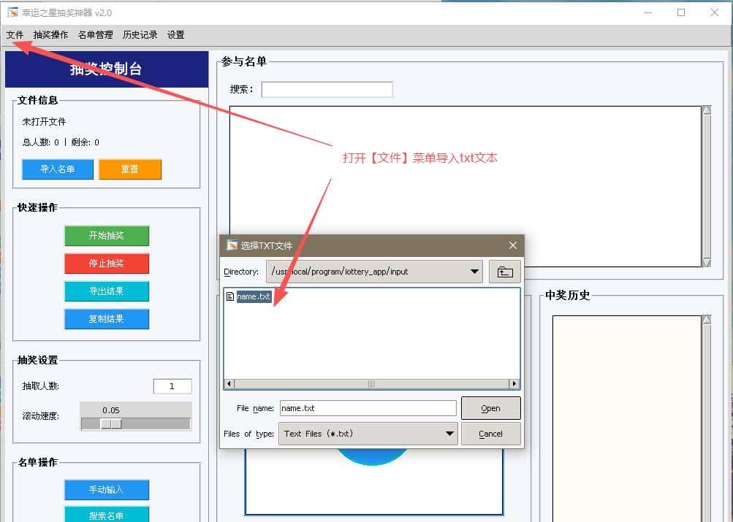Open the 文件 menu
This screenshot has height=522, width=733.
(x=15, y=34)
